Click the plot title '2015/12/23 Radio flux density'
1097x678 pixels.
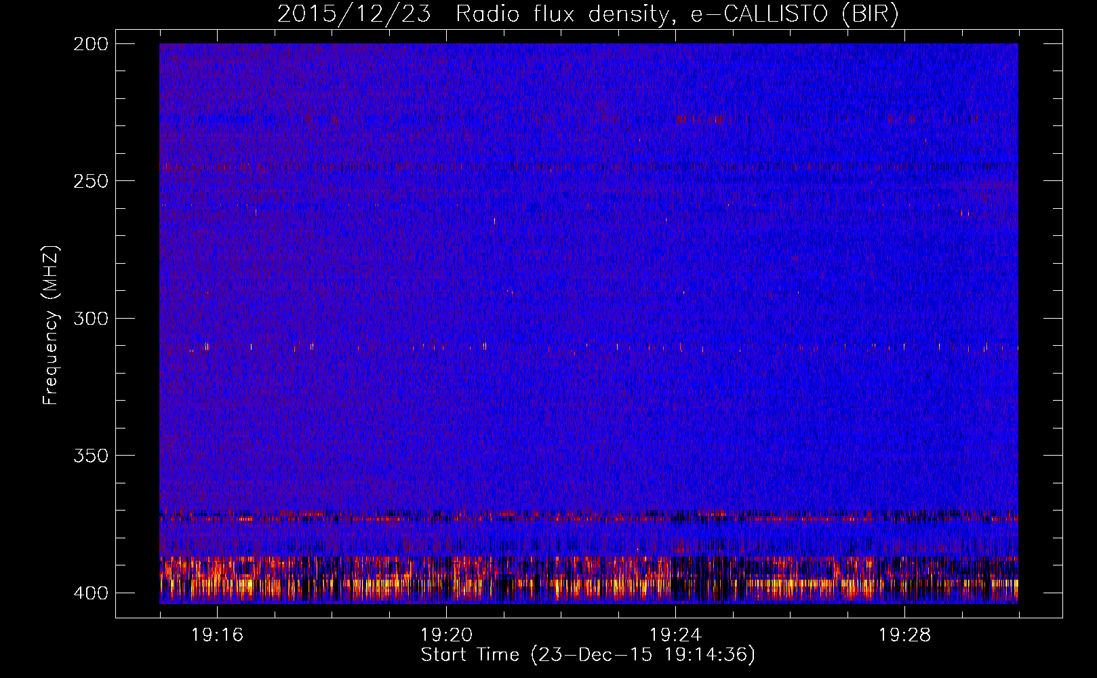(x=589, y=14)
